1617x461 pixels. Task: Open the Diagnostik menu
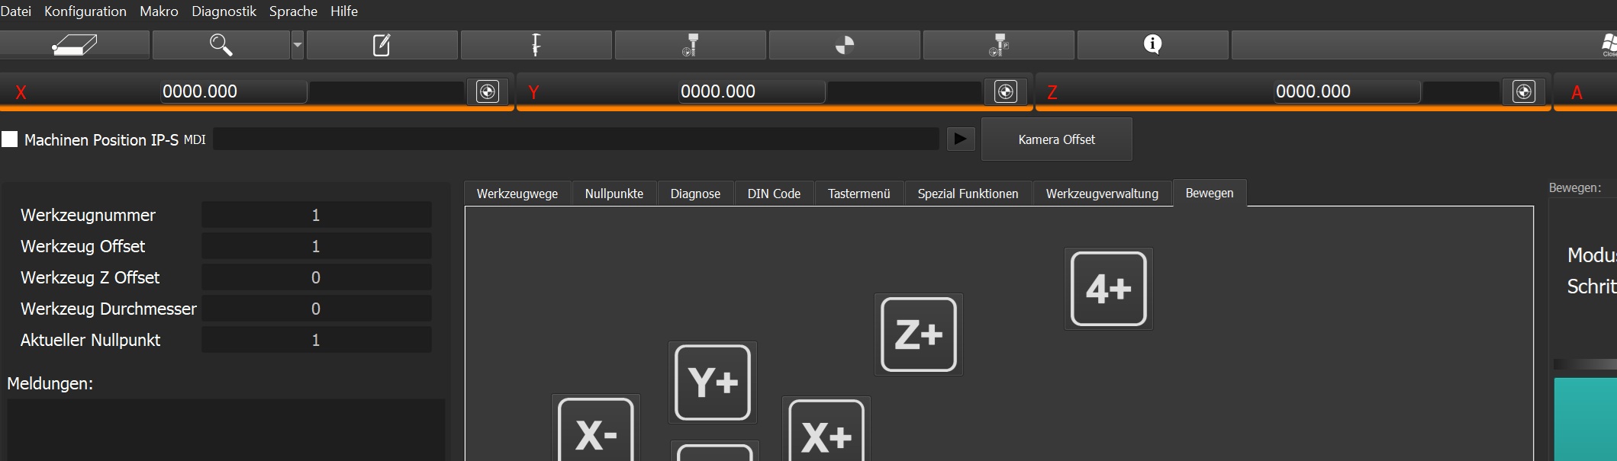point(224,11)
